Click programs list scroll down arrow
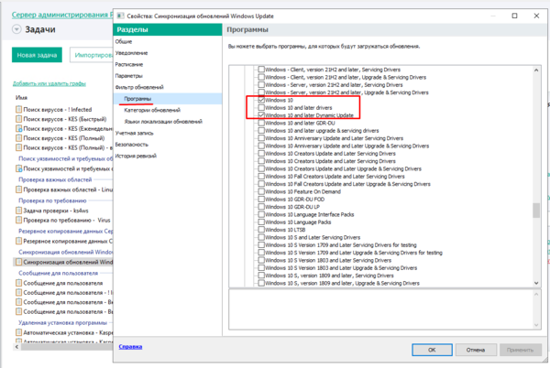 (536, 283)
